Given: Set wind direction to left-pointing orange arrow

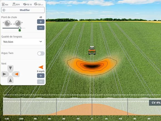Looking at the screenshot, I should pos(16,74).
